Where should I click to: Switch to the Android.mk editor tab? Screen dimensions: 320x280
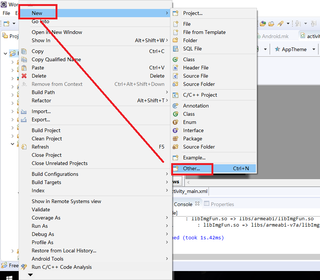tap(275, 36)
